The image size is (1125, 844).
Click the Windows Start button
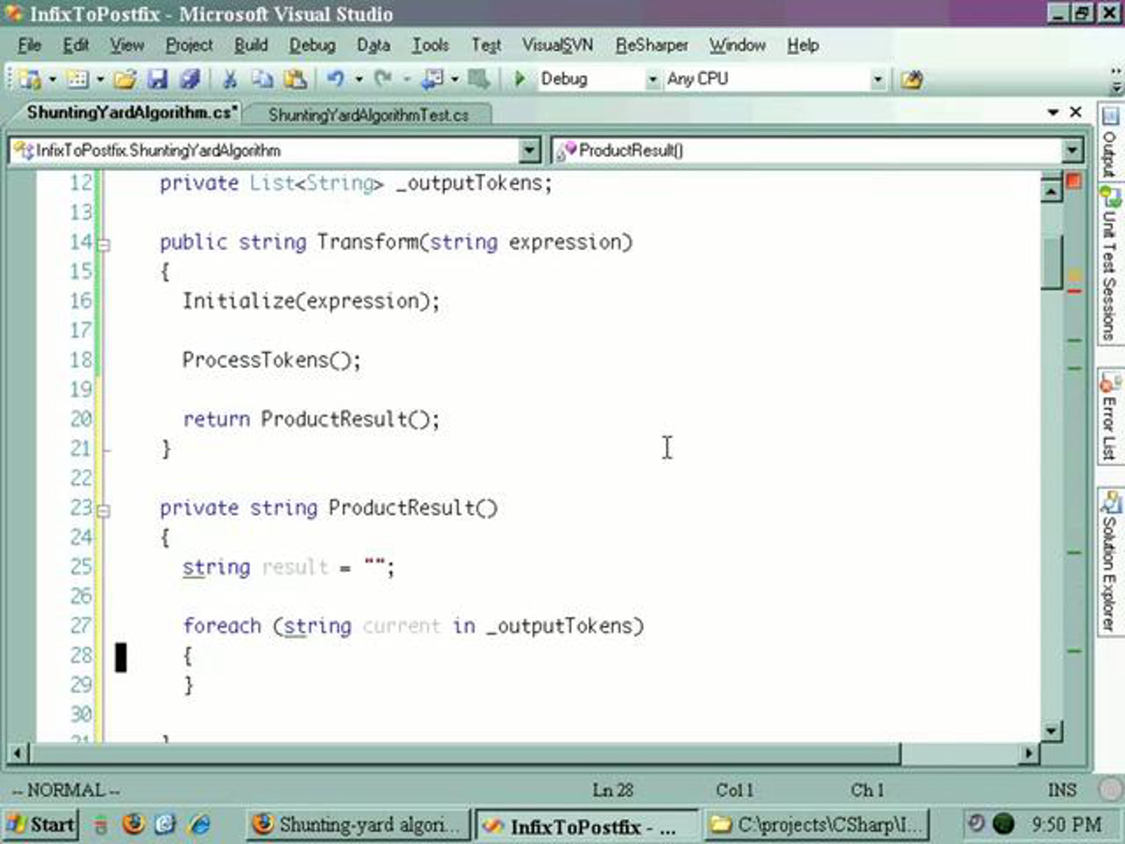tap(41, 824)
